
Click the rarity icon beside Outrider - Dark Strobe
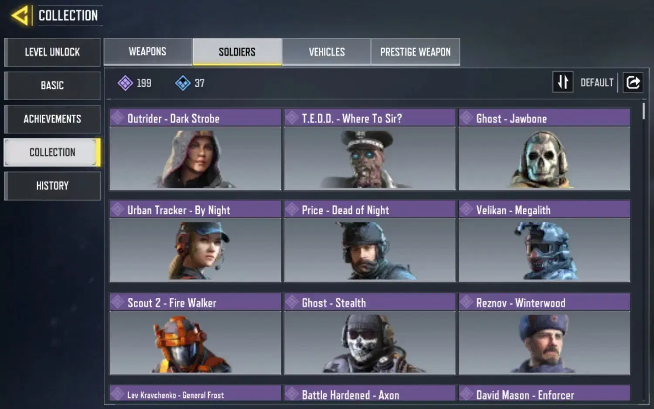117,118
